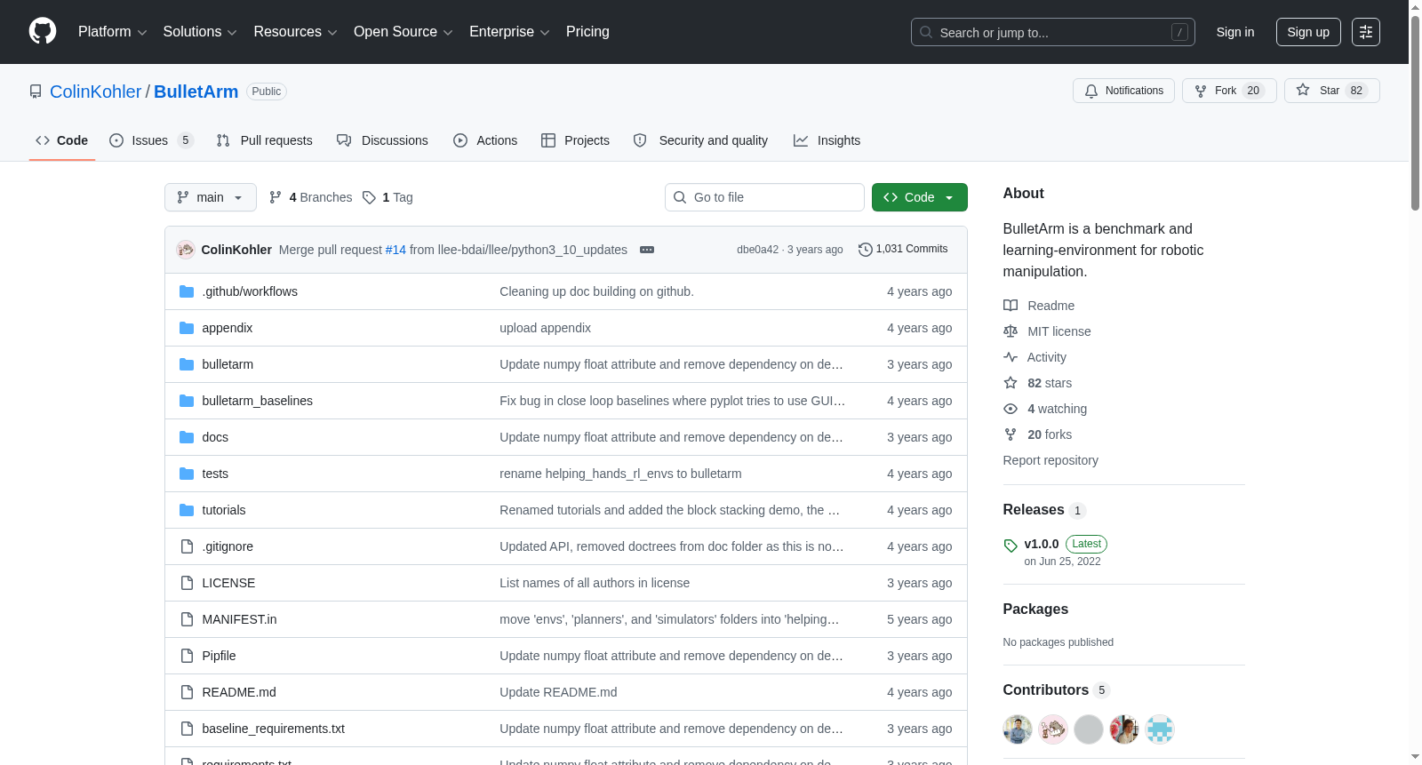Screen dimensions: 1422x765
Task: Open the bulletarm folder
Action: pyautogui.click(x=228, y=364)
